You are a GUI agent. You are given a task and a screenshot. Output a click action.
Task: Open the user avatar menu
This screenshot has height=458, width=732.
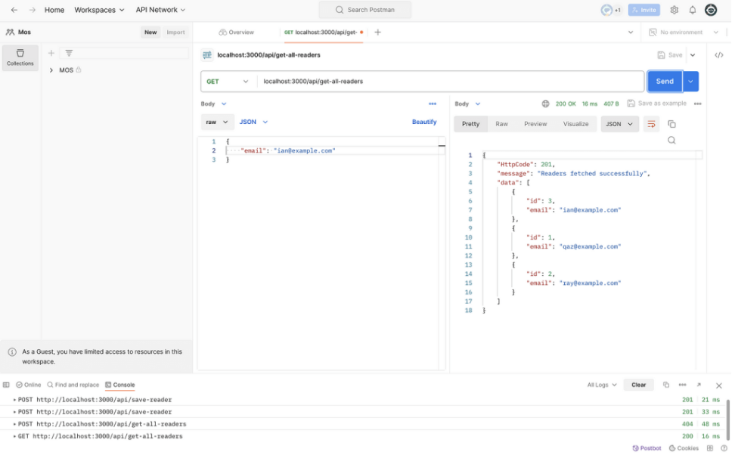711,10
